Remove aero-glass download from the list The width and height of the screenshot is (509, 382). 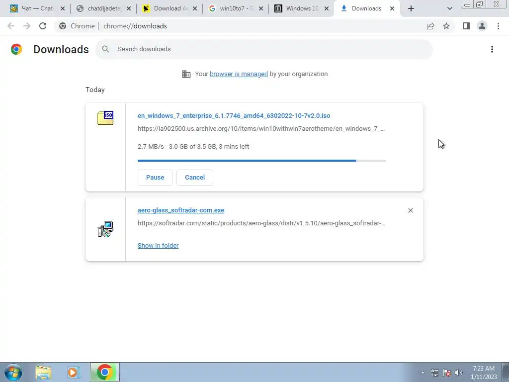[x=410, y=210]
